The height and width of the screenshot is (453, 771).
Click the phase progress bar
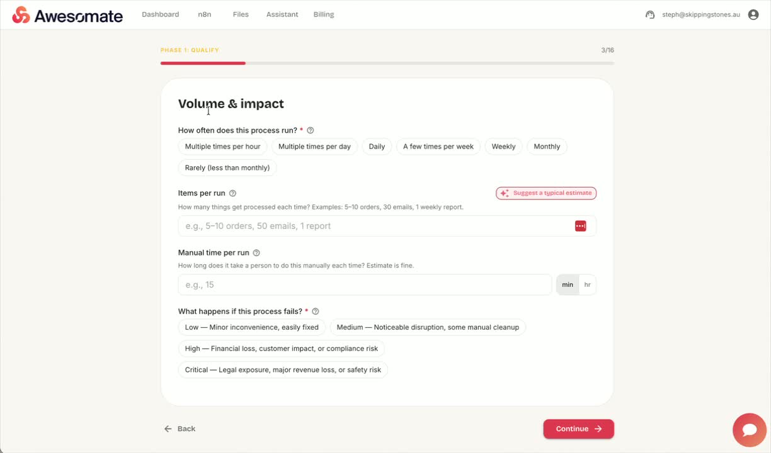(x=387, y=63)
